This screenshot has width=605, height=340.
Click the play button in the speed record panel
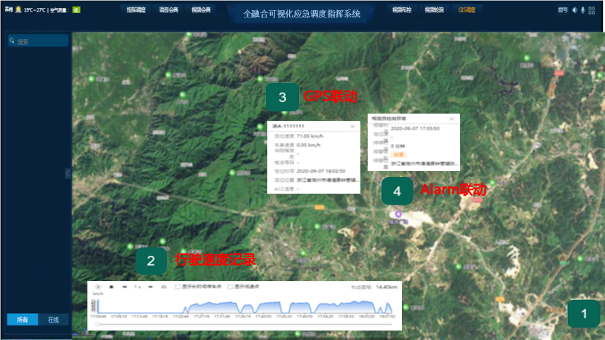click(98, 287)
